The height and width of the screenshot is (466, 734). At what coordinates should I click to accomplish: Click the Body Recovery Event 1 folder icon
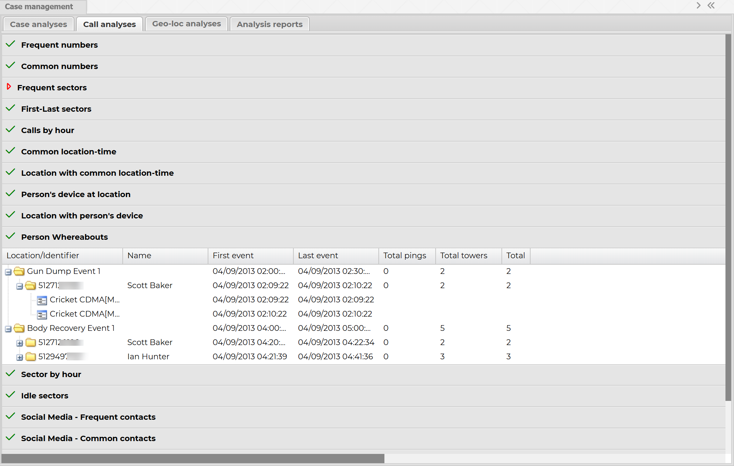click(19, 328)
